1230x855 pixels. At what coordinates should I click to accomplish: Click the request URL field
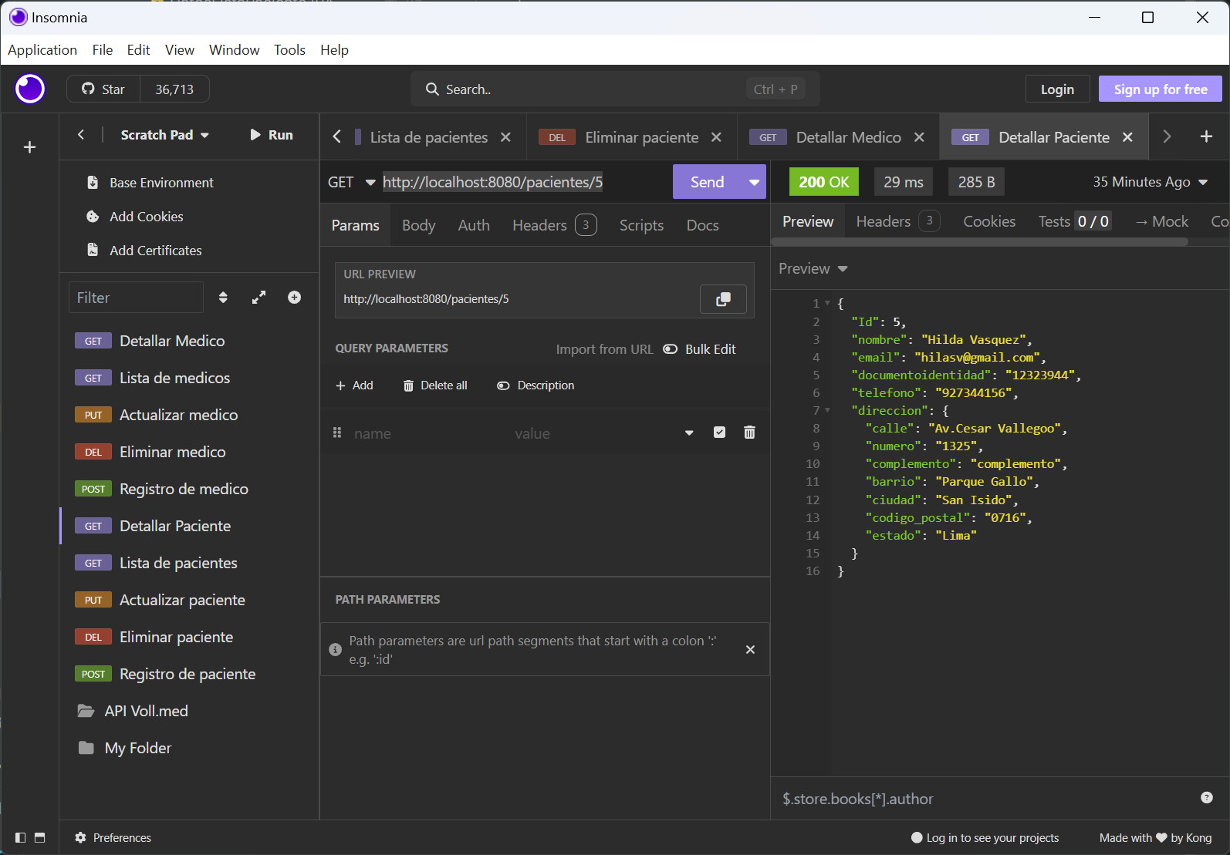pos(523,182)
